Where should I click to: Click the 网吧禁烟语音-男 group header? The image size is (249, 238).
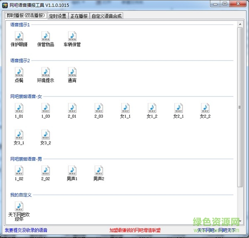26,159
